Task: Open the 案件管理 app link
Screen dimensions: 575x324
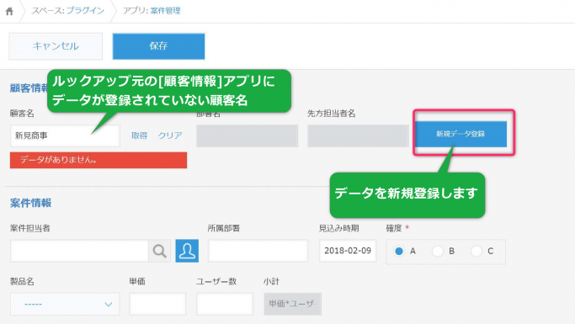Action: (165, 11)
